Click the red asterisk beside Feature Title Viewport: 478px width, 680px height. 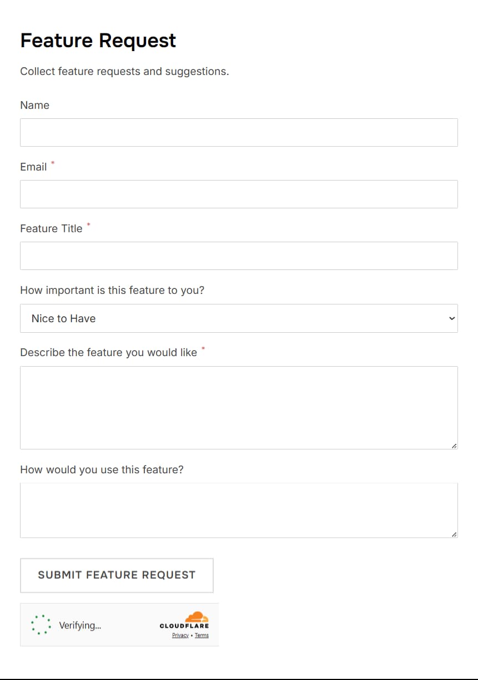pos(89,224)
